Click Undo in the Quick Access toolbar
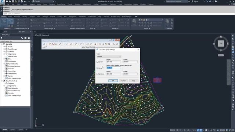Screen dimensions: 235x132 coord(25,1)
